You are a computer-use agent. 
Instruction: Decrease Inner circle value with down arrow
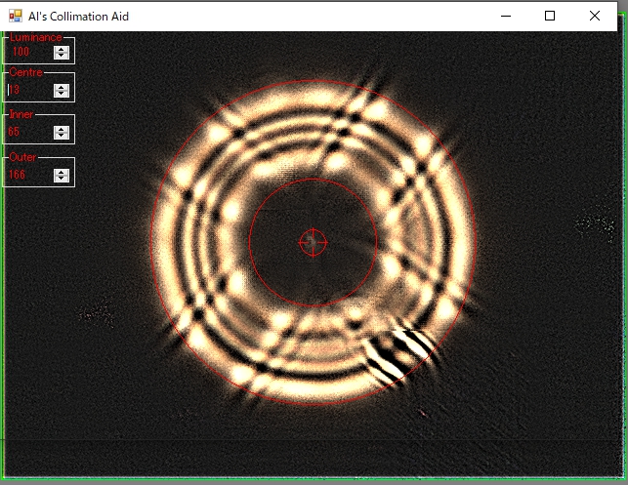62,136
